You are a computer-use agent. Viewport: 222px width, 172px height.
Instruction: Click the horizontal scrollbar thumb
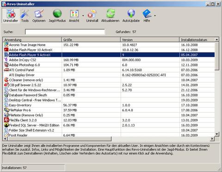tap(59, 139)
